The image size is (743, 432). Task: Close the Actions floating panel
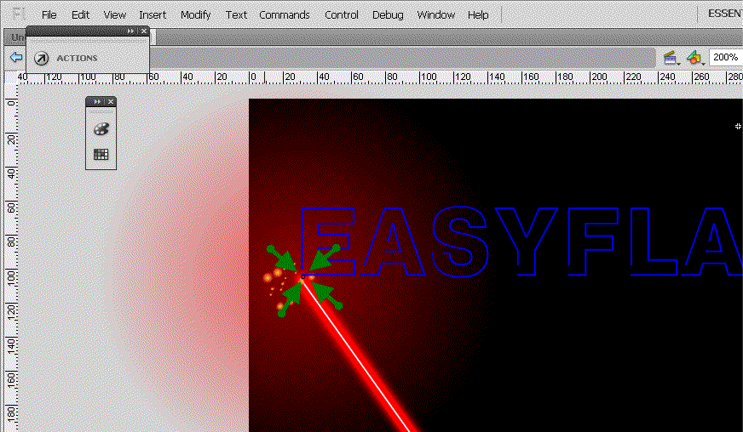144,31
